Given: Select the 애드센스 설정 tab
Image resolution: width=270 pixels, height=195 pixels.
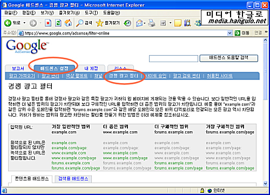Looking at the screenshot, I should pos(54,69).
